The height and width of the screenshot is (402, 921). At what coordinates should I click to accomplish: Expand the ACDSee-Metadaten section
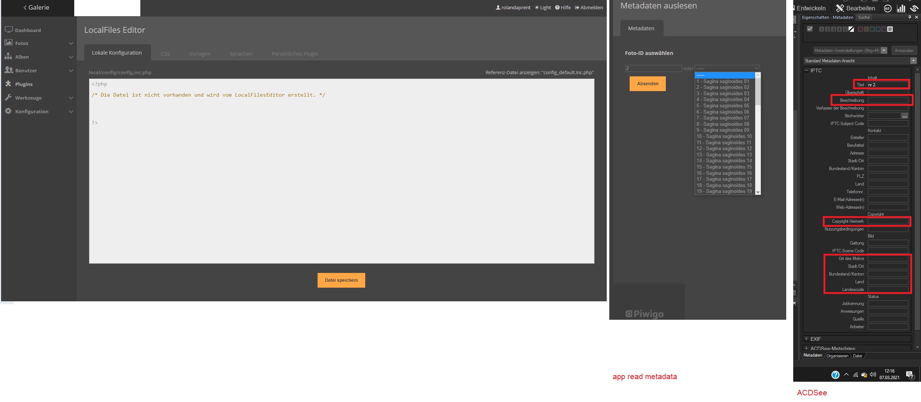[x=807, y=348]
